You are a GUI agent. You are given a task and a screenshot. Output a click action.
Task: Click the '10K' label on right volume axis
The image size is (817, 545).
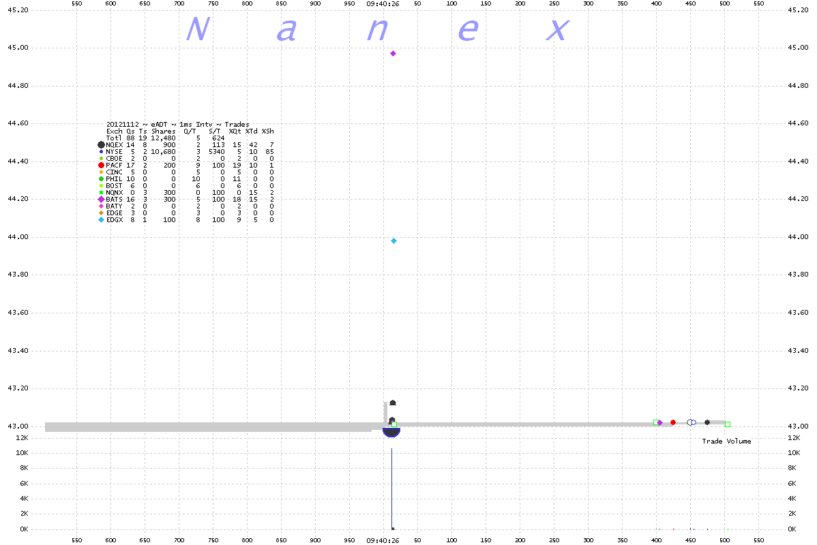[x=794, y=453]
